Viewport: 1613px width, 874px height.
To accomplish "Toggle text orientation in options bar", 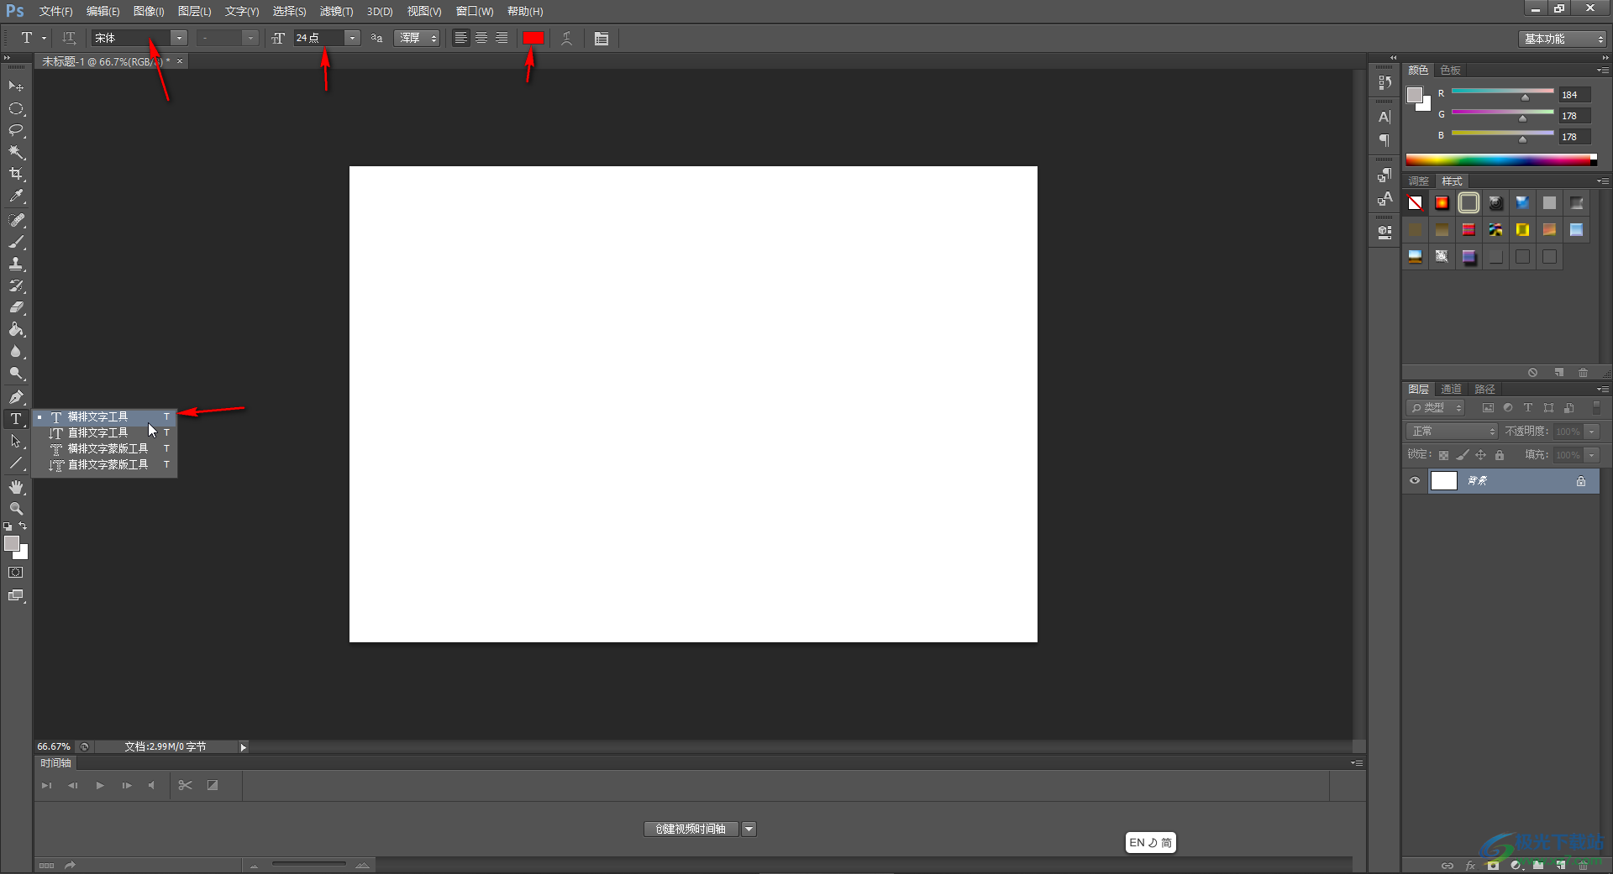I will [69, 38].
